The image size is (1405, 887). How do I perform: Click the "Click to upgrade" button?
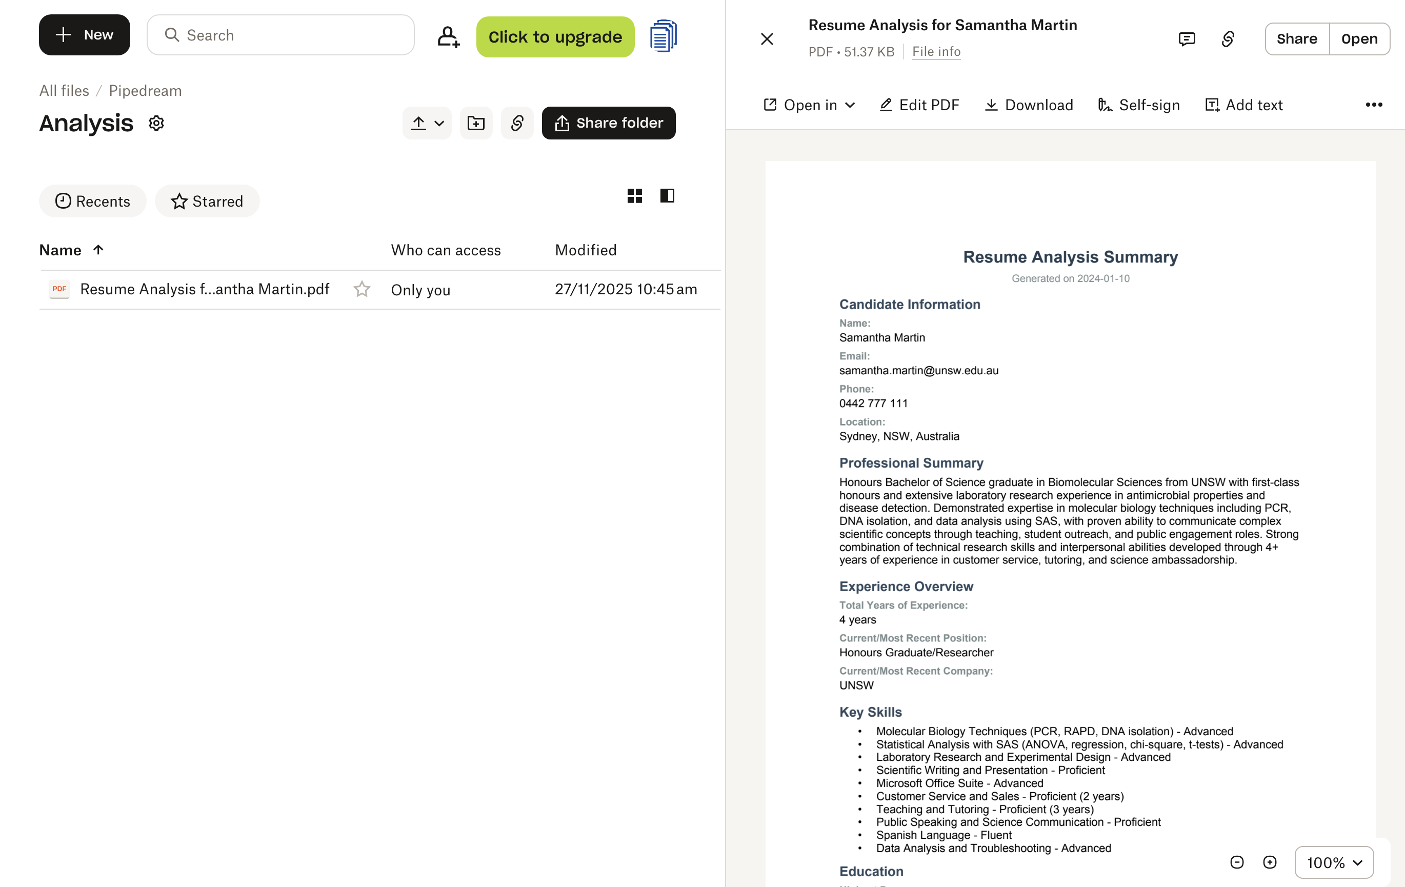coord(555,36)
